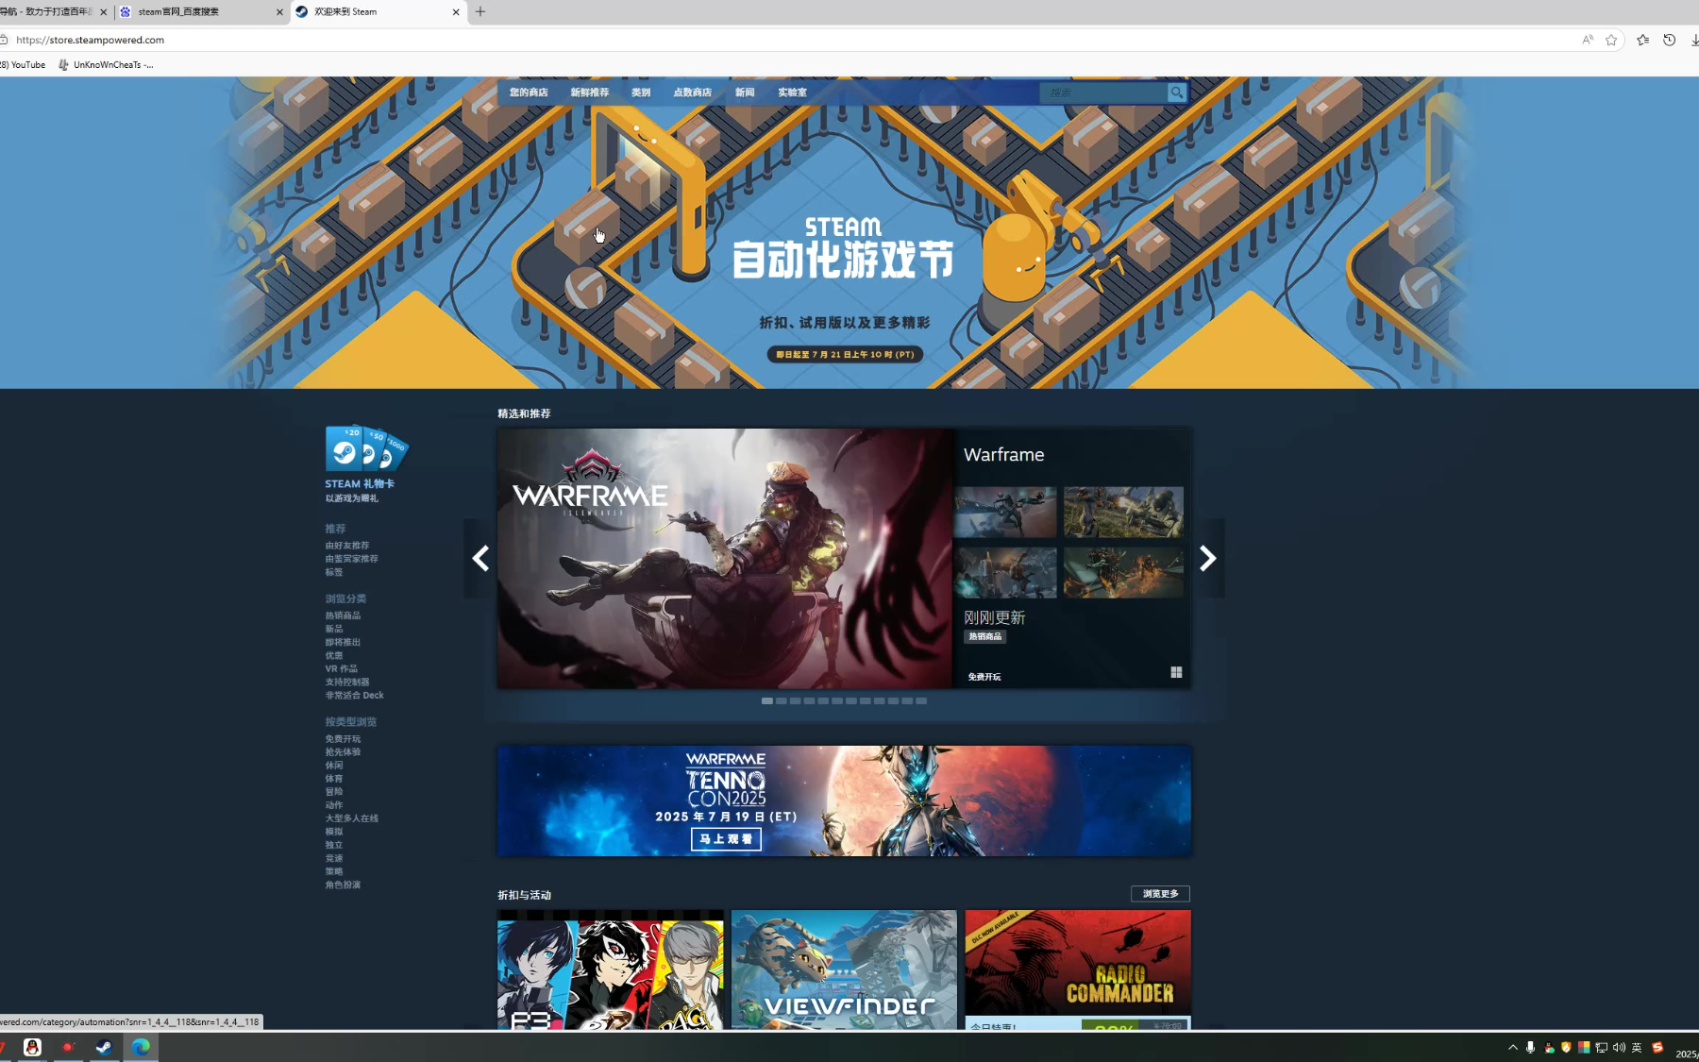Open Microsoft Edge from taskbar
1699x1062 pixels.
click(x=141, y=1047)
